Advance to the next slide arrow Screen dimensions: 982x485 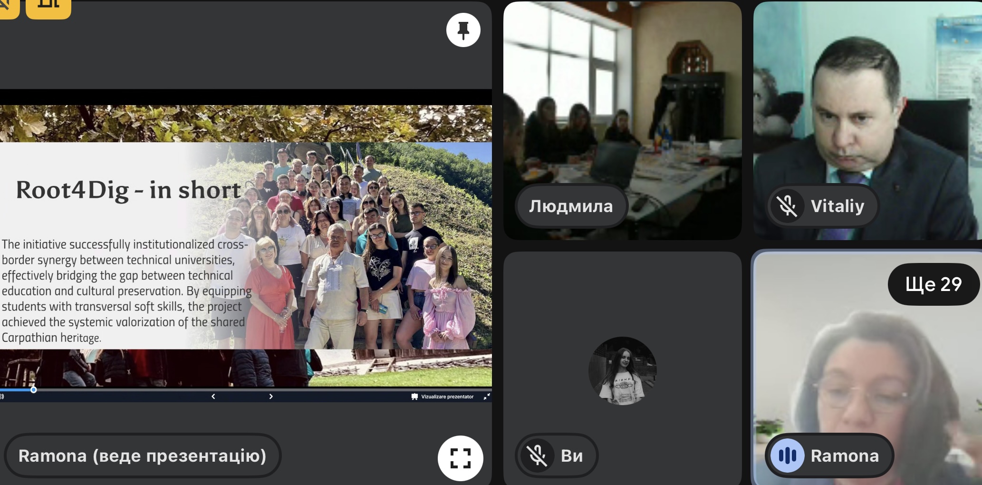[x=271, y=396]
